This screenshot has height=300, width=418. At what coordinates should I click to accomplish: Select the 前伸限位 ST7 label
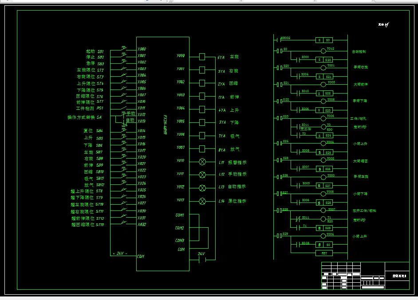tap(90, 102)
